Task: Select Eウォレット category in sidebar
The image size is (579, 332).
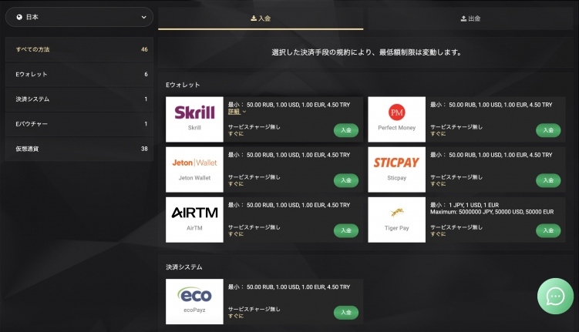Action: [79, 74]
